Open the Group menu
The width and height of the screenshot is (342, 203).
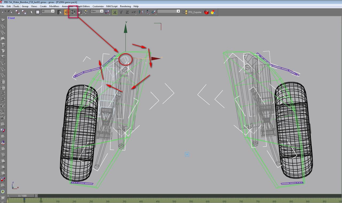coord(25,6)
